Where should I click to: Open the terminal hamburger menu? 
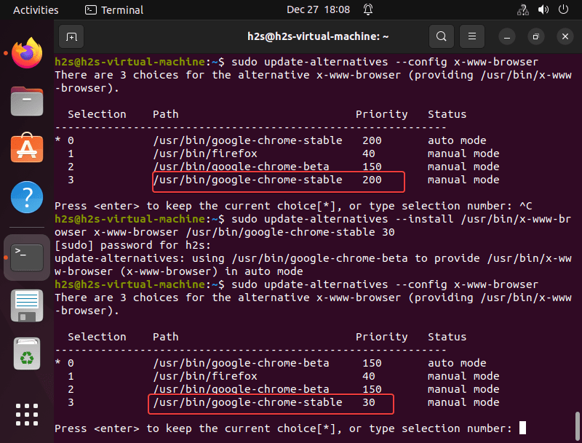coord(472,36)
